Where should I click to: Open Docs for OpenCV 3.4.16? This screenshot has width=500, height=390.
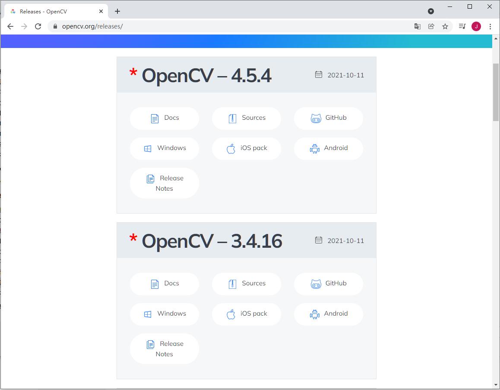164,284
